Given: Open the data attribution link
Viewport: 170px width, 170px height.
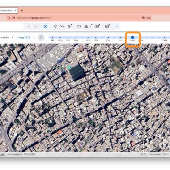Looking at the screenshot, I should coord(3,154).
